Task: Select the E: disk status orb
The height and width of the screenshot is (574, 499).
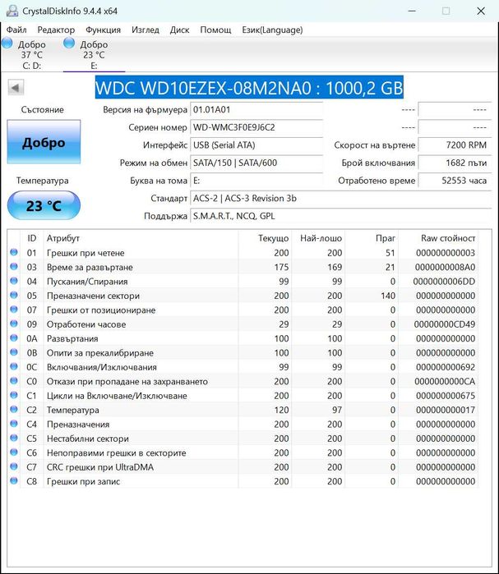Action: (x=69, y=44)
